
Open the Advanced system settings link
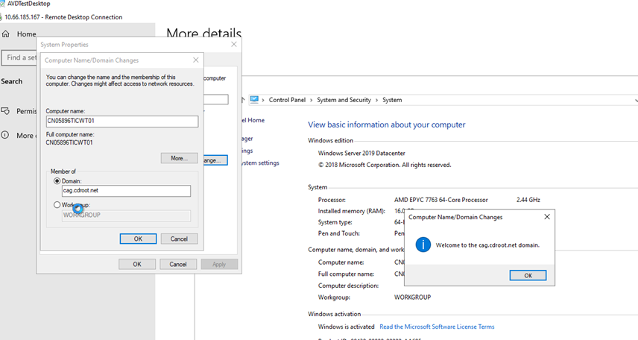pyautogui.click(x=260, y=163)
